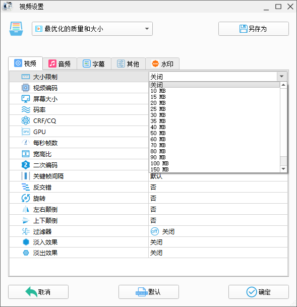Viewport: 297px width, 307px height.
Task: Click the film icon inside the preset dropdown
Action: coord(38,29)
